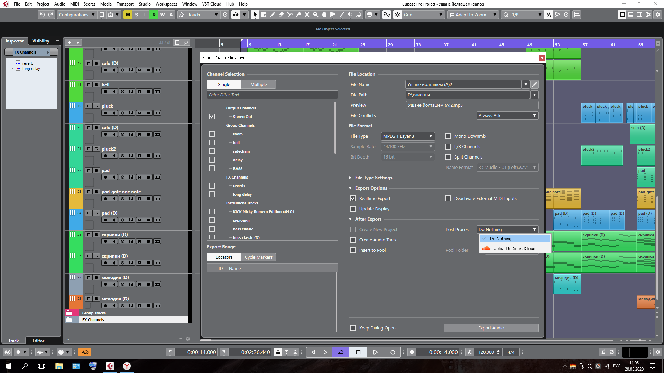
Task: Toggle the Cycle loop button
Action: (341, 352)
